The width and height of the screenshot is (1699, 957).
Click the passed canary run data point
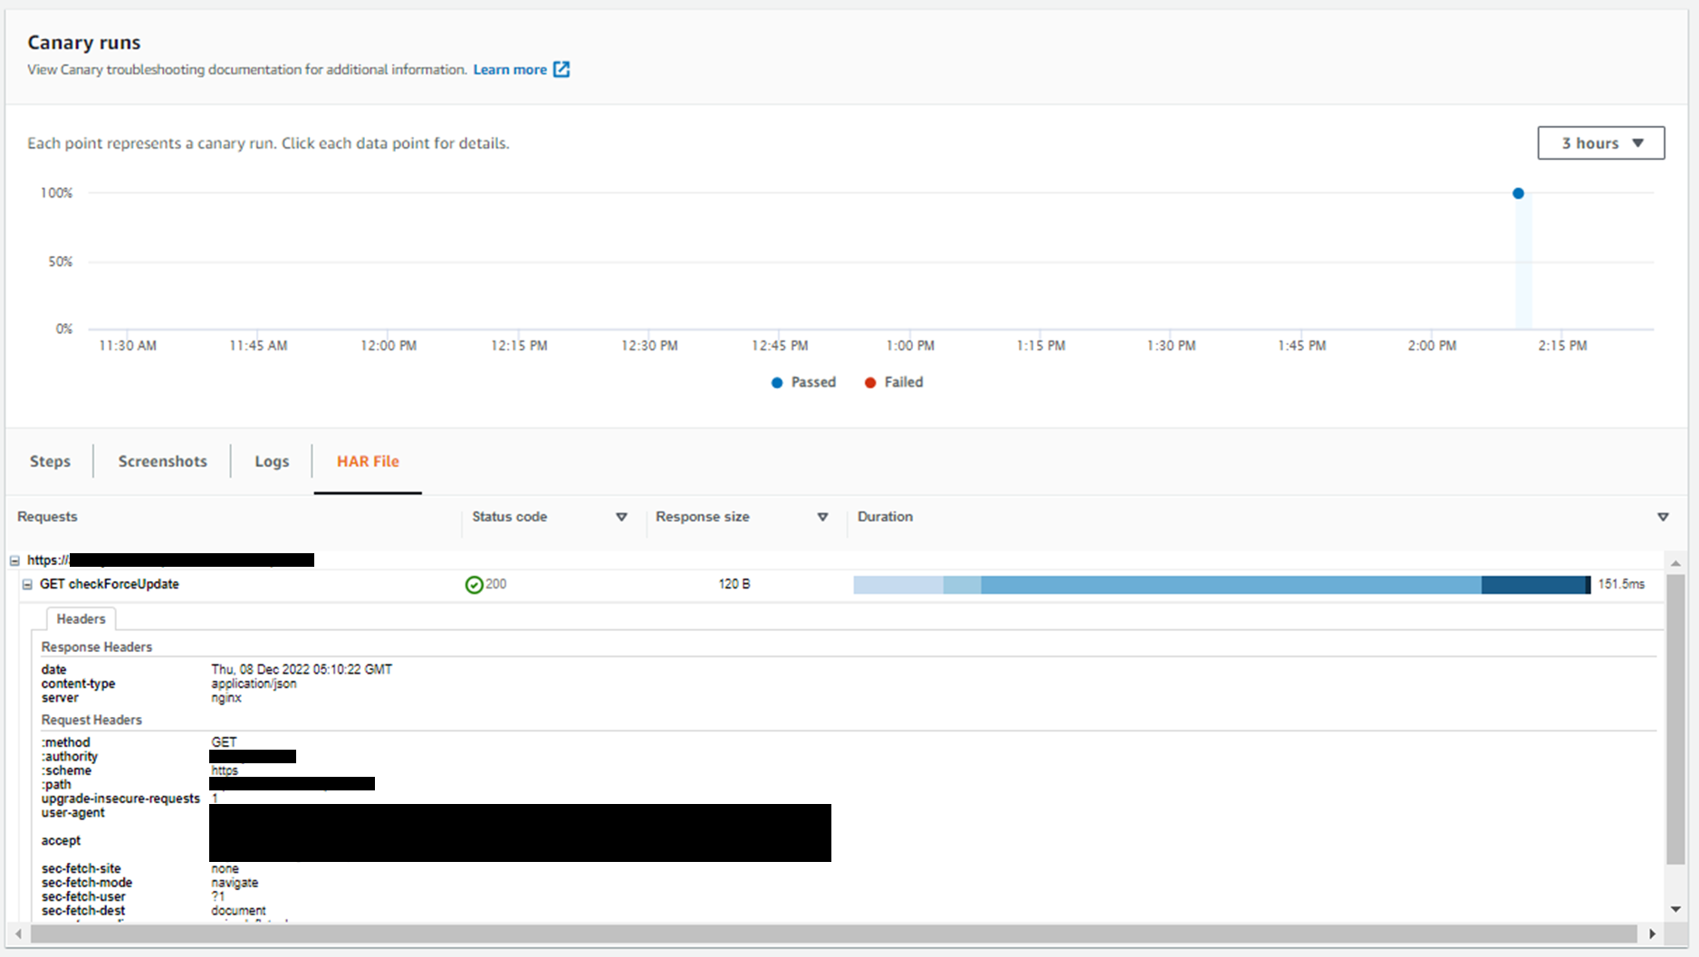click(1518, 193)
